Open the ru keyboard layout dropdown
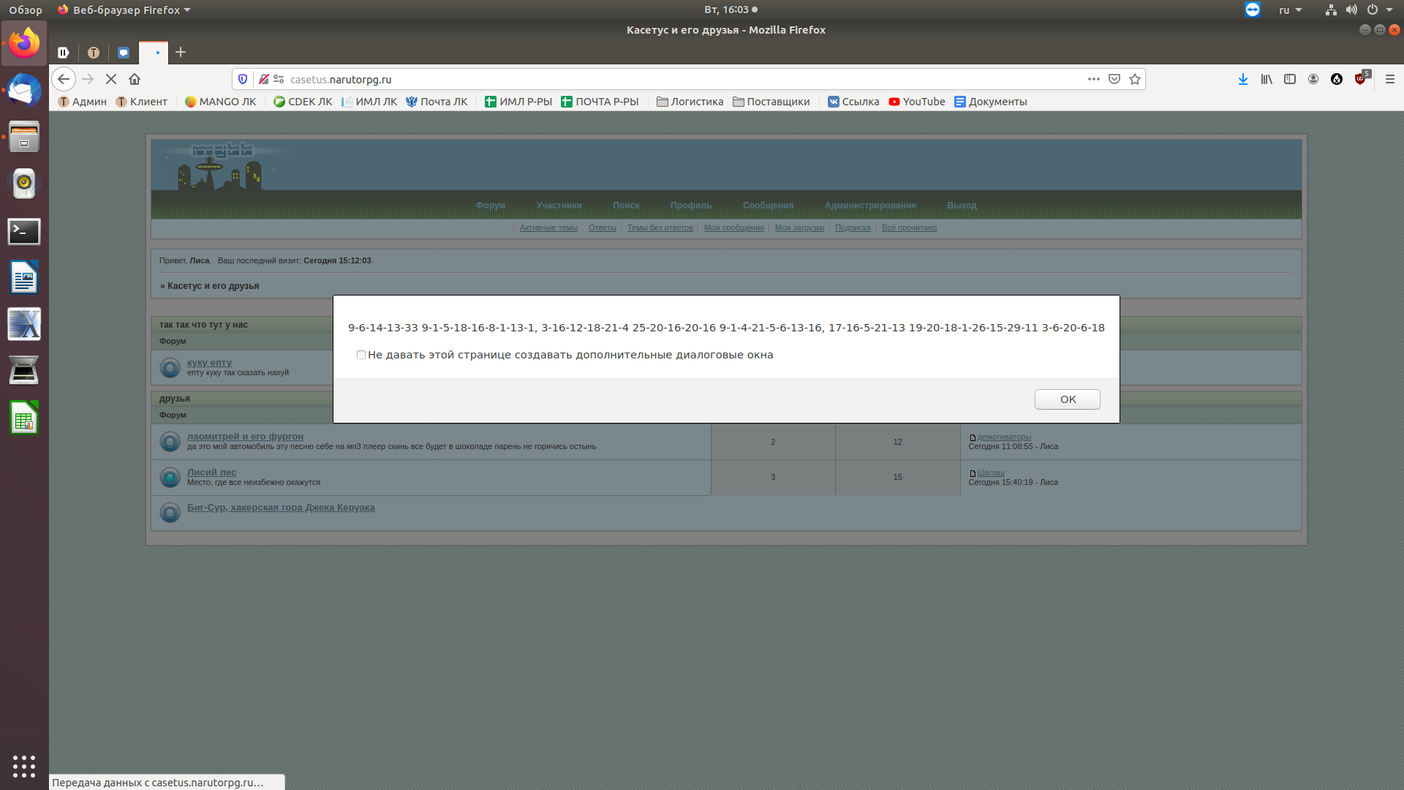 [1290, 10]
